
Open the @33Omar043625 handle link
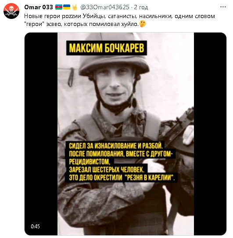click(105, 7)
